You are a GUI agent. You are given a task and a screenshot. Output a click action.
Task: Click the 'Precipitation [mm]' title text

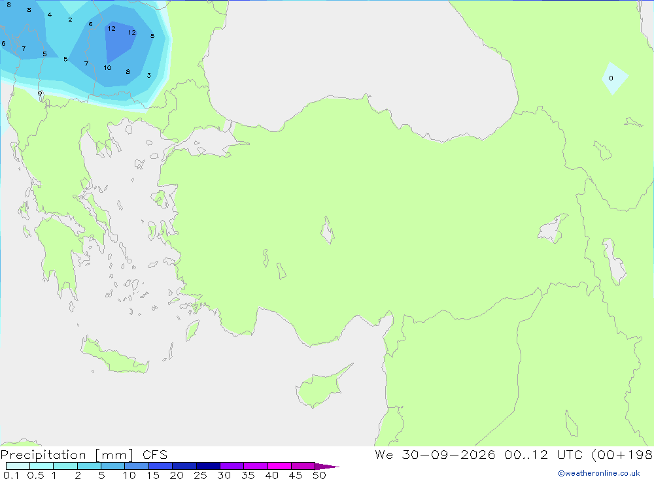click(x=67, y=455)
